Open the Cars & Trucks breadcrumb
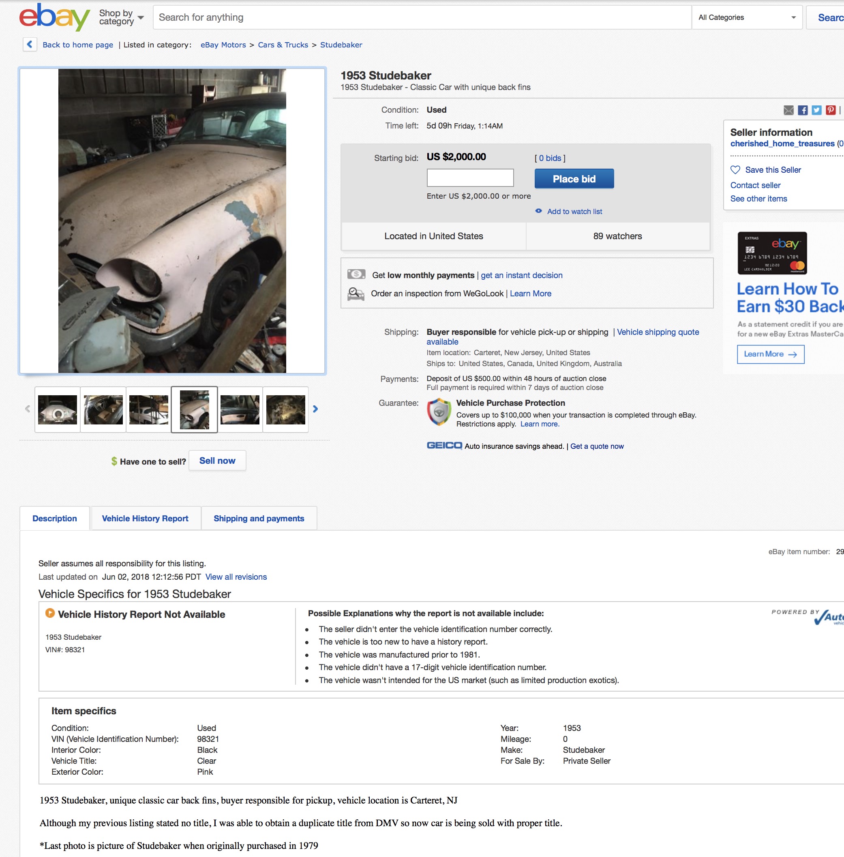The width and height of the screenshot is (844, 857). click(283, 45)
